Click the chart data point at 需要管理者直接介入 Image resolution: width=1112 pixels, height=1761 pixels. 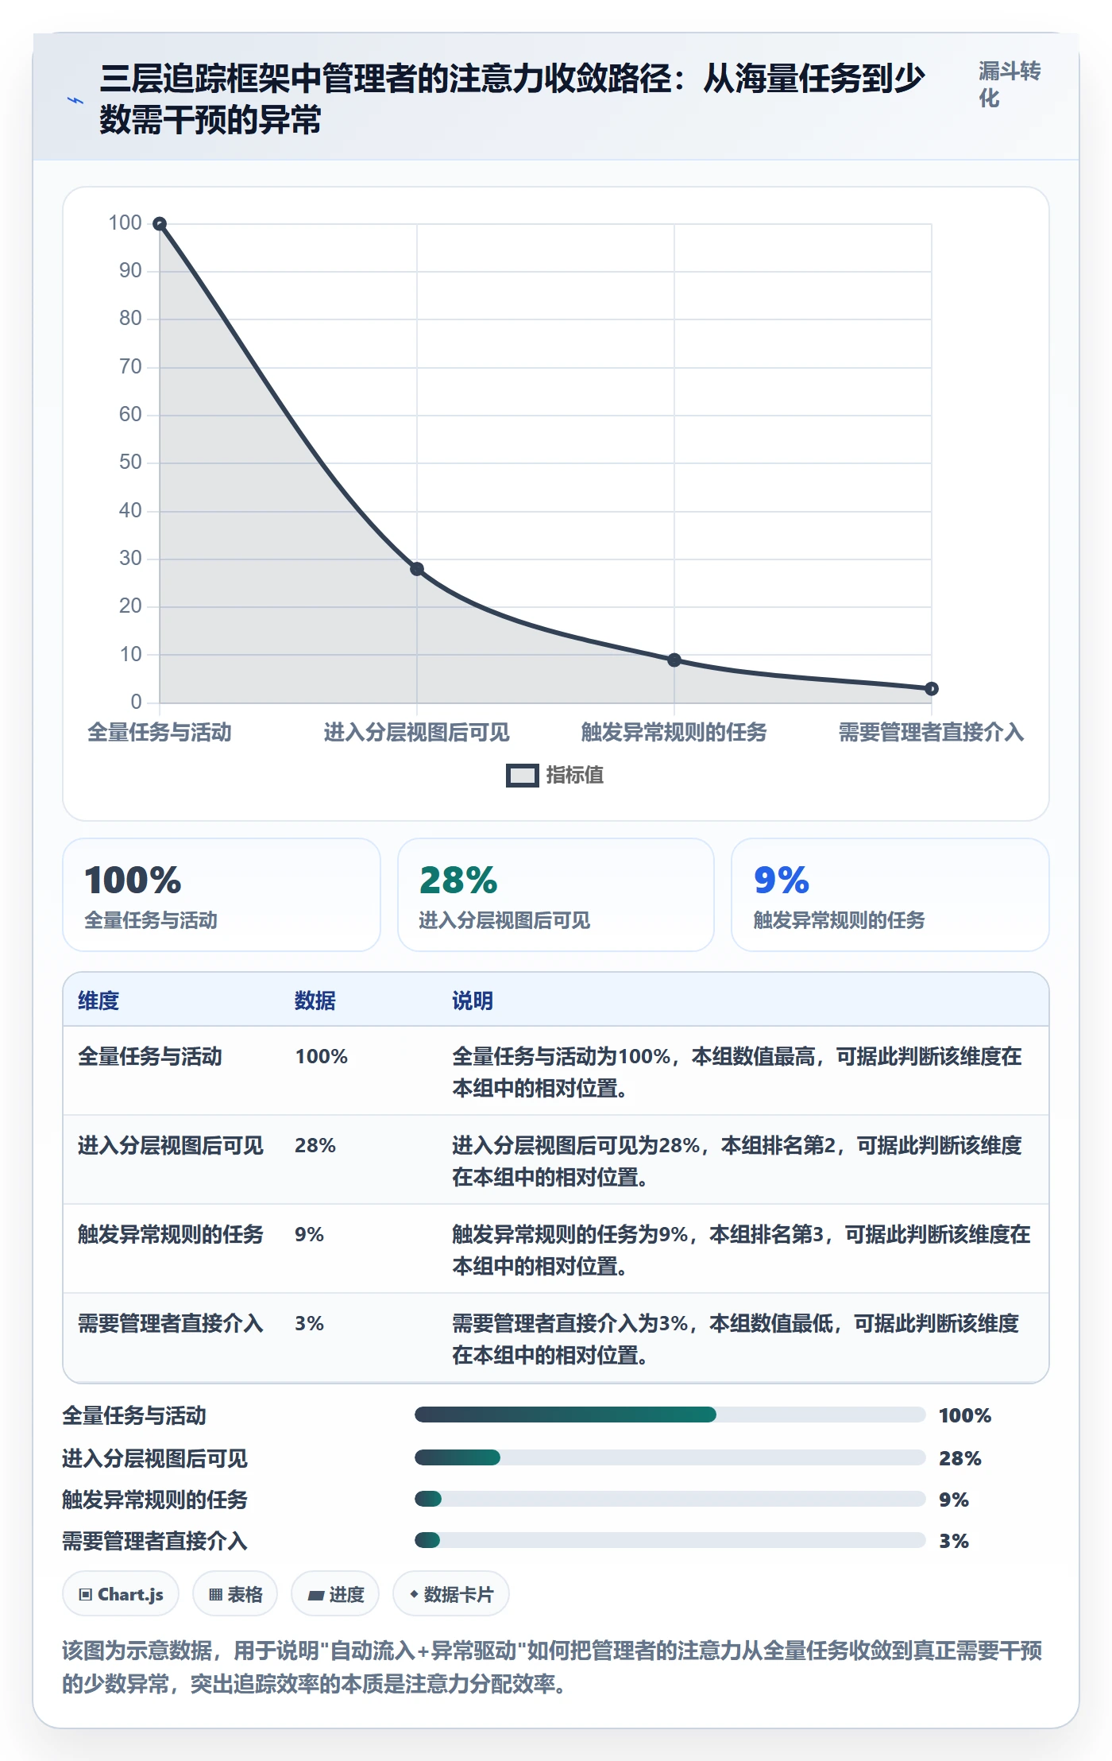(x=932, y=689)
